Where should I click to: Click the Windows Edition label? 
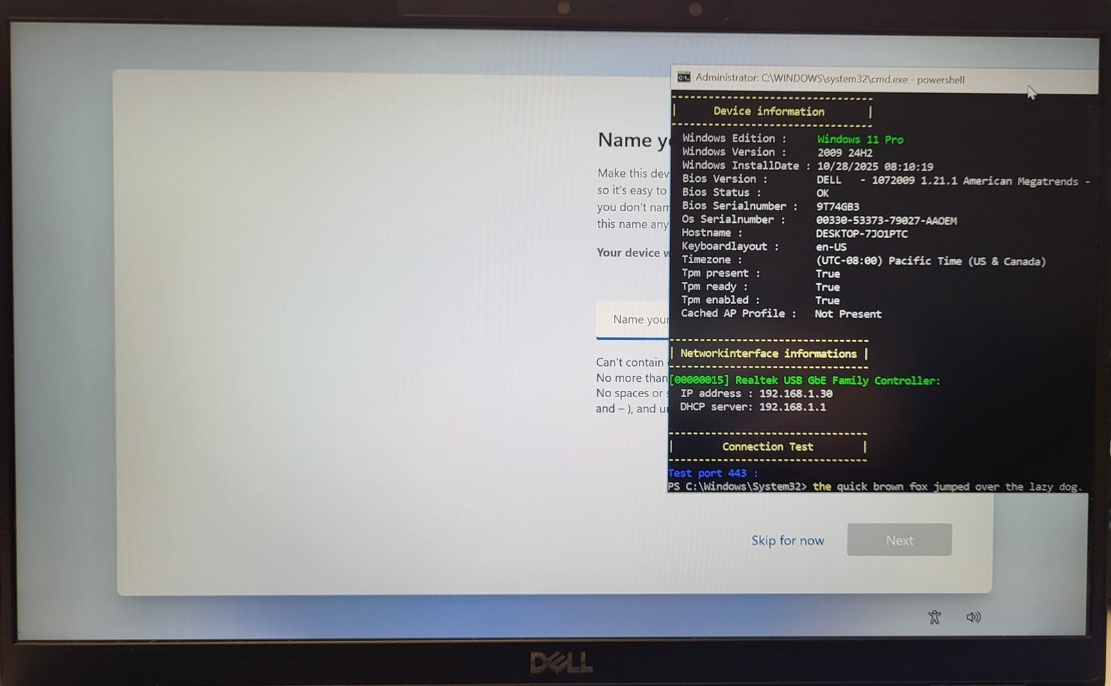(x=734, y=138)
